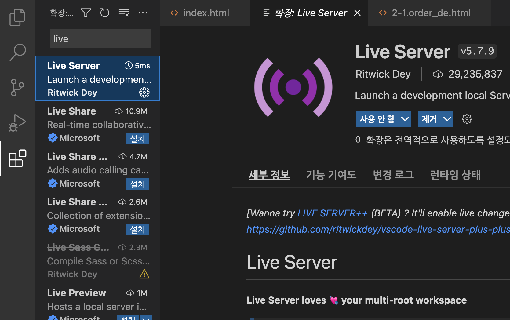
Task: Open the 세부 정보 details tab
Action: tap(269, 175)
